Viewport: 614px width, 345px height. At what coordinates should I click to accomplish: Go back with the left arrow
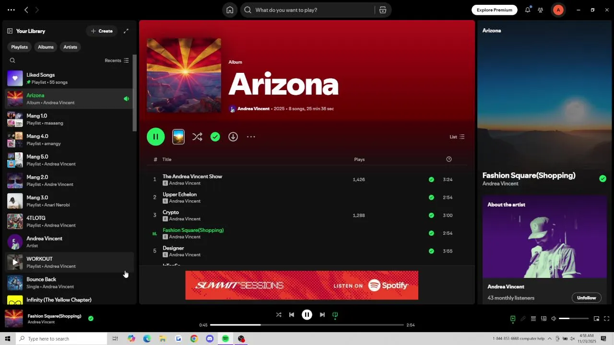(26, 10)
